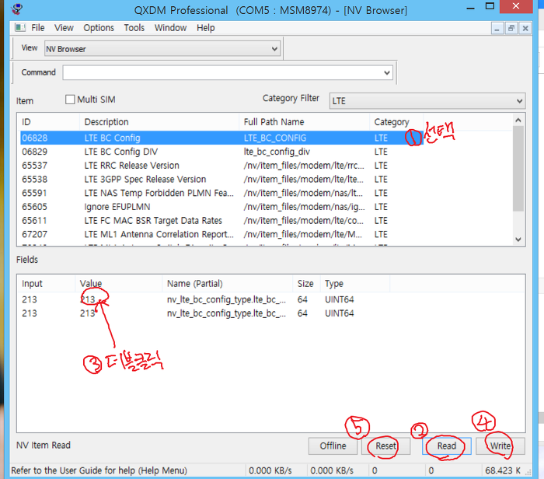Select the LTE BC Config DIV row
544x479 pixels.
[221, 152]
